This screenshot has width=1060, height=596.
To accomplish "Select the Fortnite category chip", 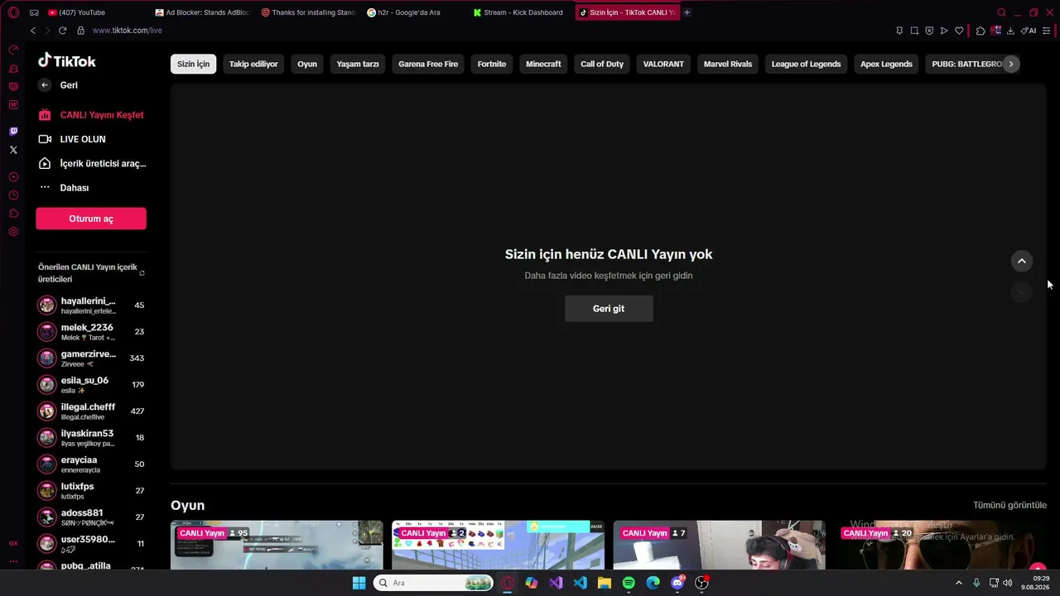I will (x=492, y=64).
